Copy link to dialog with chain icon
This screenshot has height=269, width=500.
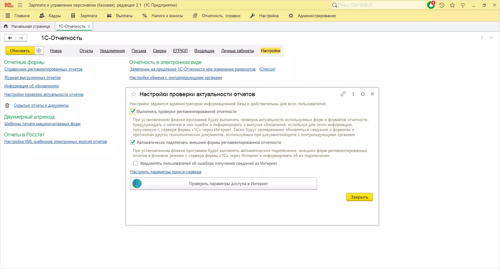(343, 94)
